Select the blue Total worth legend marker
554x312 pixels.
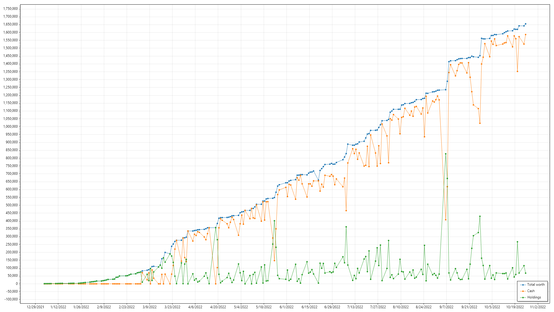click(523, 285)
